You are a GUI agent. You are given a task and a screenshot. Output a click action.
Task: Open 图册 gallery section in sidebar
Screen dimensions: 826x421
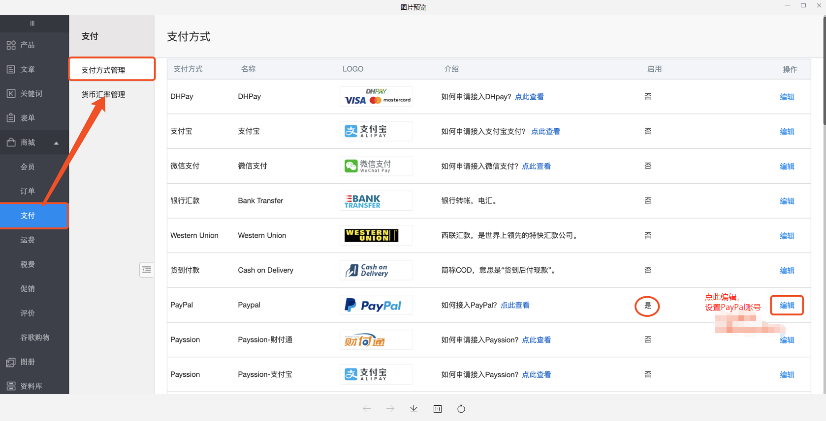coord(28,362)
